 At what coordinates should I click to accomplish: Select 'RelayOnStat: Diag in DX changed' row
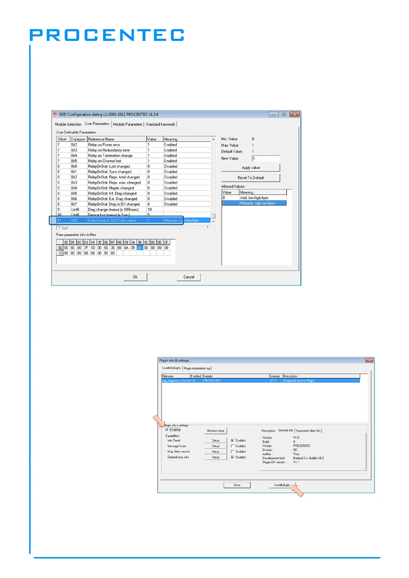pos(133,204)
